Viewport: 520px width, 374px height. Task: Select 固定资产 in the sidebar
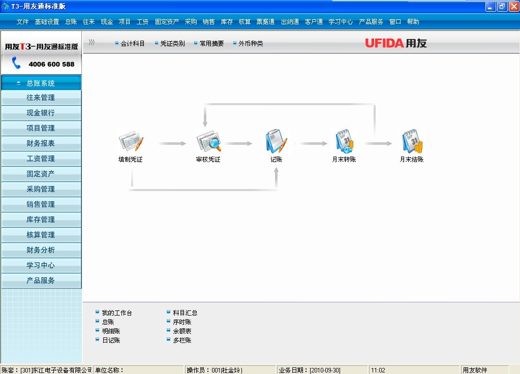tap(41, 174)
